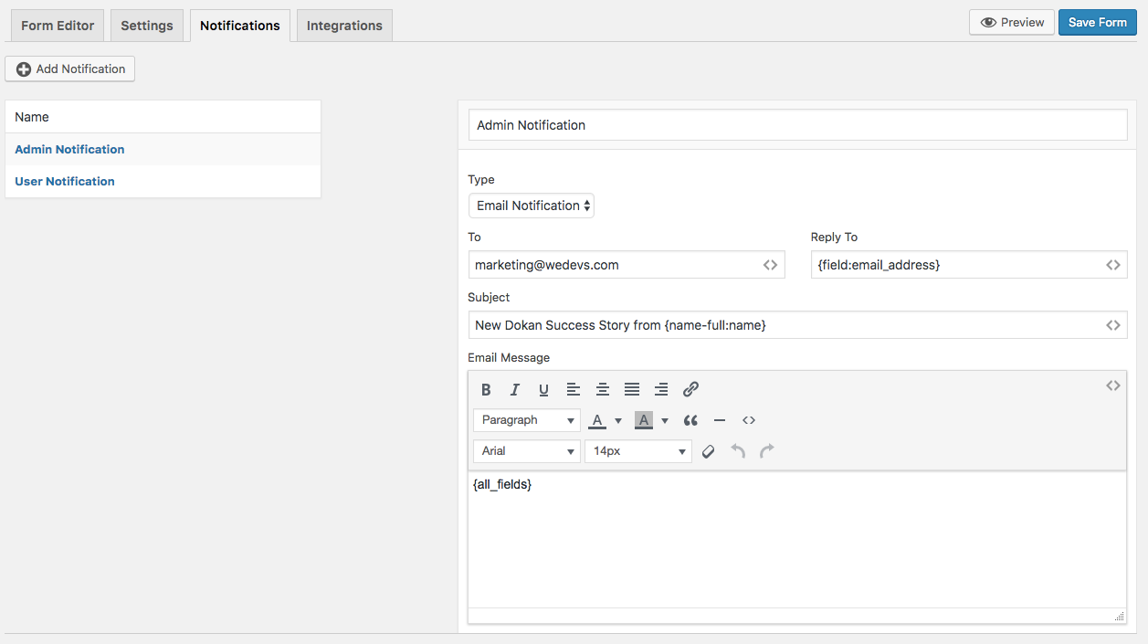Click the eye icon on Preview
Screen dimensions: 1148x644
988,23
